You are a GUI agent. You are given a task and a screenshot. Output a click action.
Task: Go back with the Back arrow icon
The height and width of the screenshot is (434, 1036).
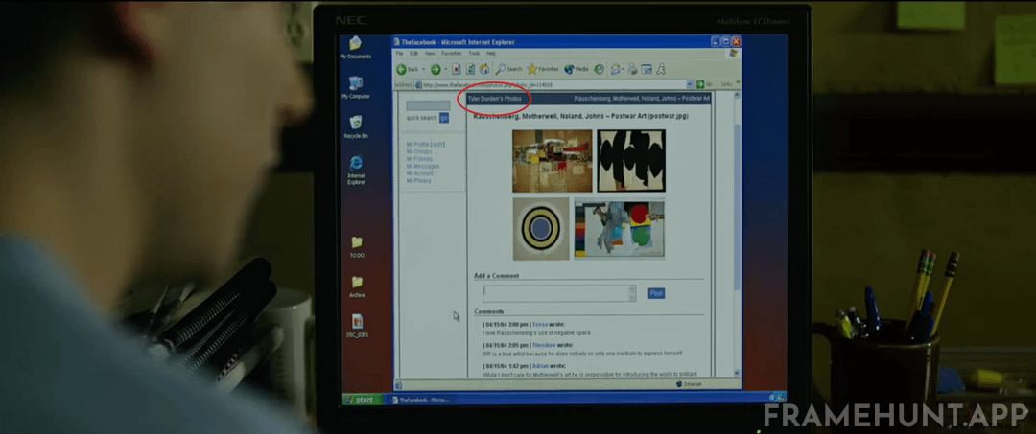tap(401, 69)
